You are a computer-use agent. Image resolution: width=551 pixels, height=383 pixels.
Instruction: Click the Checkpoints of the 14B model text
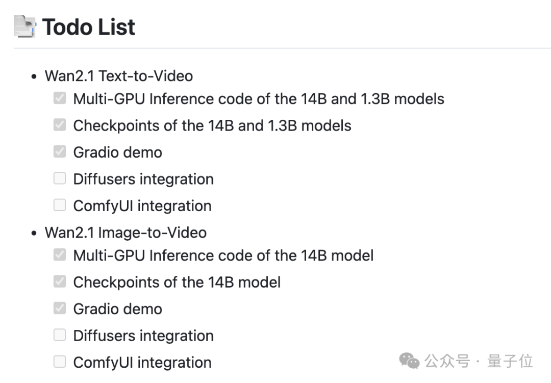click(x=177, y=283)
